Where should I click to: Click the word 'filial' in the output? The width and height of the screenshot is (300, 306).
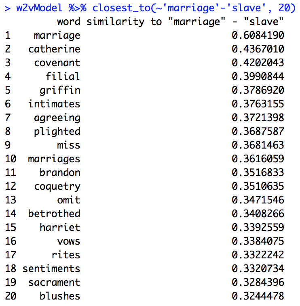pos(63,77)
